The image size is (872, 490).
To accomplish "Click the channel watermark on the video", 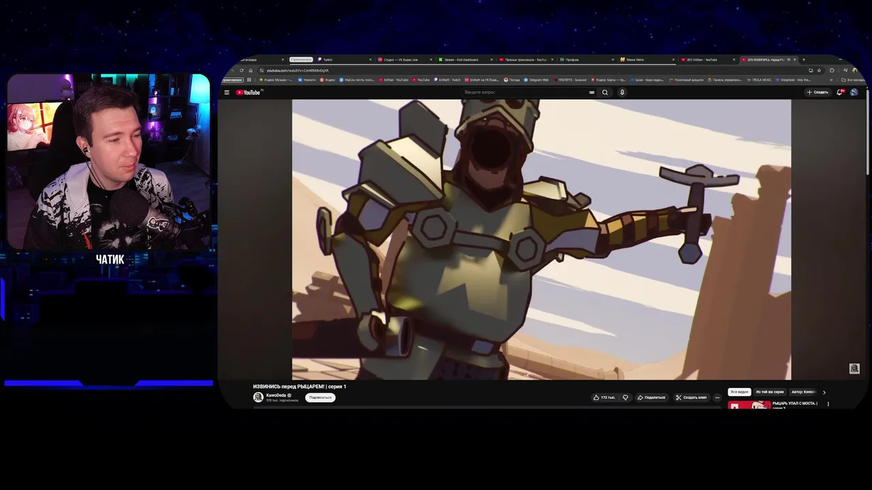I will 854,368.
